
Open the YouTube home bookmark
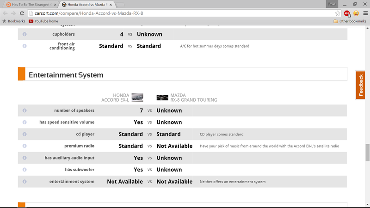pos(43,21)
